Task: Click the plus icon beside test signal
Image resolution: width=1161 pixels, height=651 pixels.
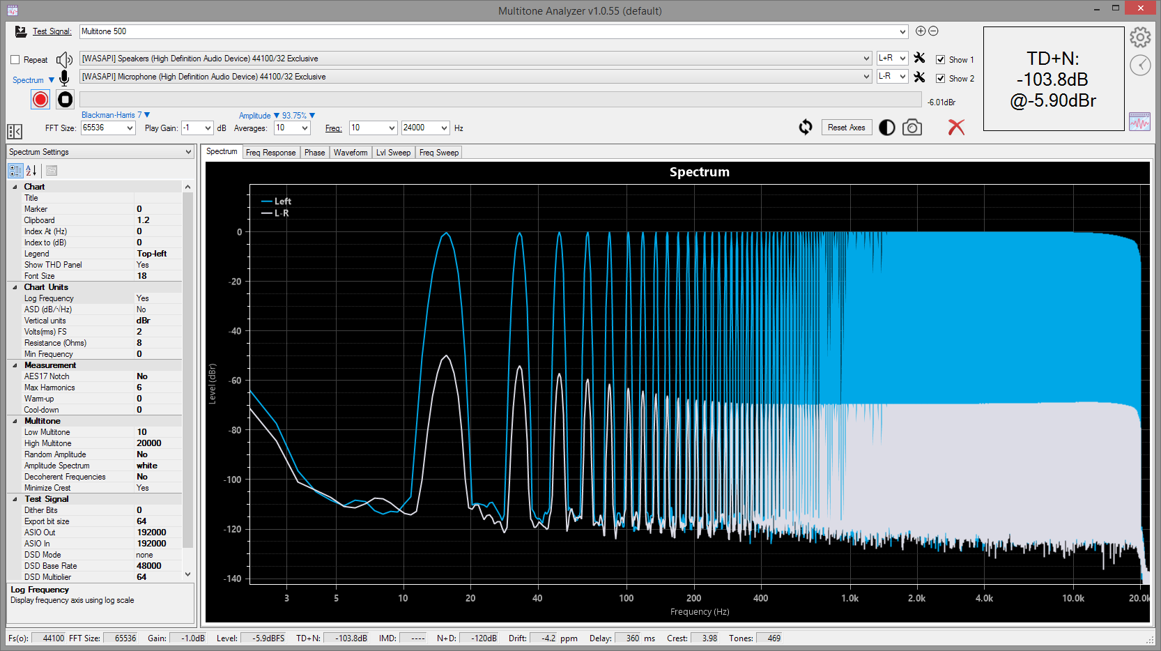Action: point(921,31)
